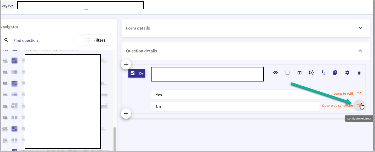Click the Navigator panel title
The height and width of the screenshot is (152, 375).
(x=9, y=27)
